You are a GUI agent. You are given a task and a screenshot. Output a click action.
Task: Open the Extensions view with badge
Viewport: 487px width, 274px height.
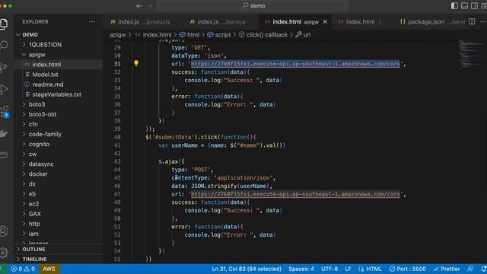click(5, 111)
